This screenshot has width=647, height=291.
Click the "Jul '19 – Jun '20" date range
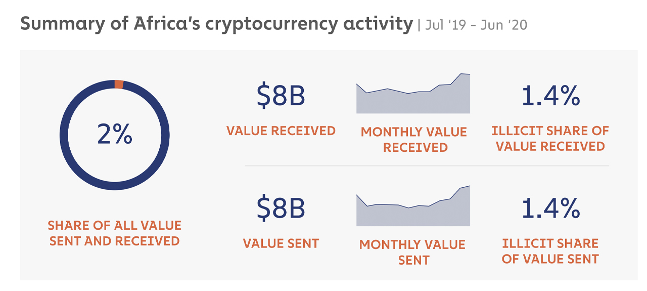coord(476,25)
